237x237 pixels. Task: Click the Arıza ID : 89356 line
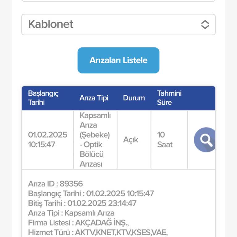coord(56,184)
